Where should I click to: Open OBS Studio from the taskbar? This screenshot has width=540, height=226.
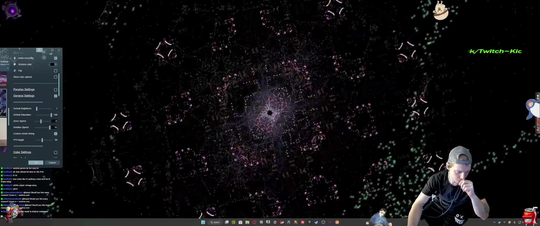coord(323,222)
